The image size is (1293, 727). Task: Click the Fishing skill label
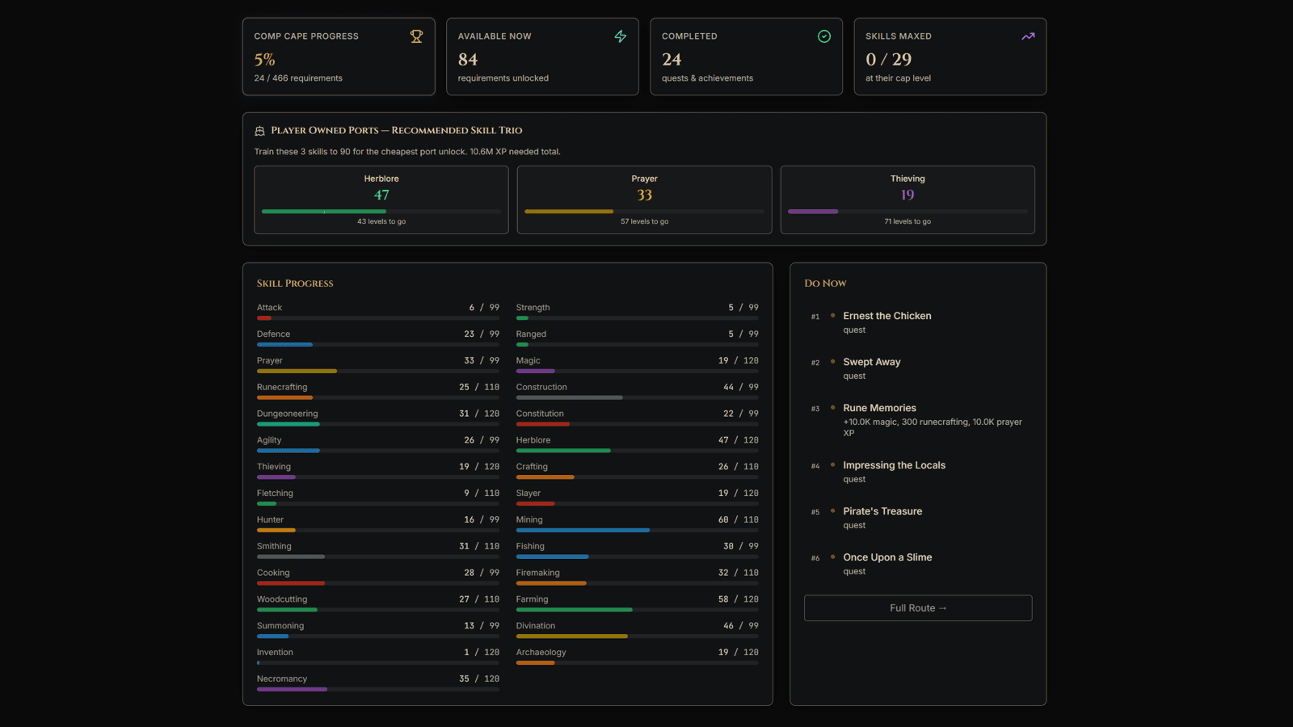(530, 547)
